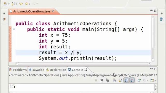Viewport: 166px width, 93px height.
Task: Close the ArithmeticOperations.java tab
Action: click(53, 11)
